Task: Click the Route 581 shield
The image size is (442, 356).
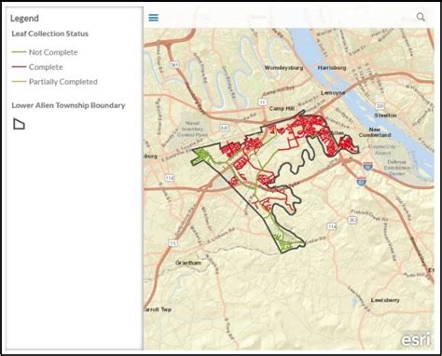Action: tap(174, 65)
